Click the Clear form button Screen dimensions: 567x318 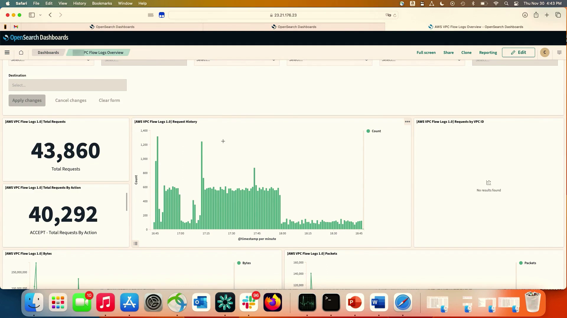tap(109, 100)
